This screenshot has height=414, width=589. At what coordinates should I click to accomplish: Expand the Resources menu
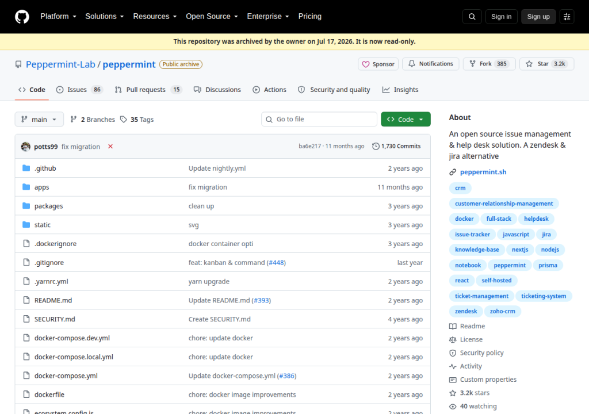coord(155,17)
